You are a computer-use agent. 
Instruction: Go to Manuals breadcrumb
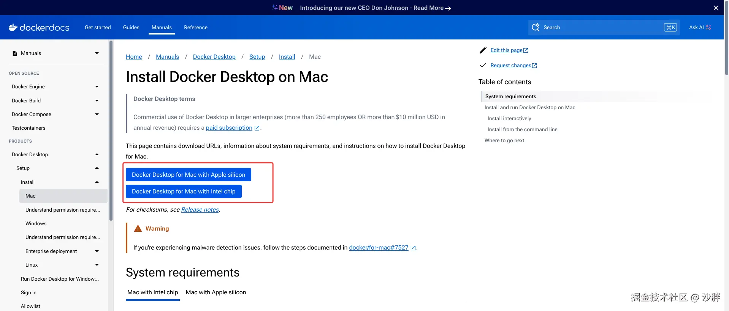click(x=167, y=57)
